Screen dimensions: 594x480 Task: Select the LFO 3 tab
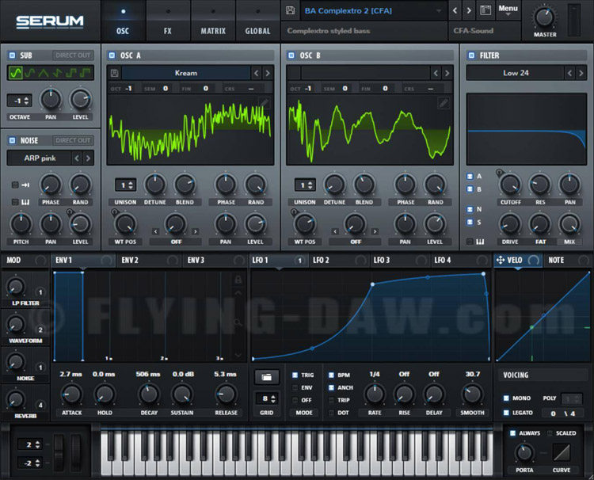click(402, 261)
